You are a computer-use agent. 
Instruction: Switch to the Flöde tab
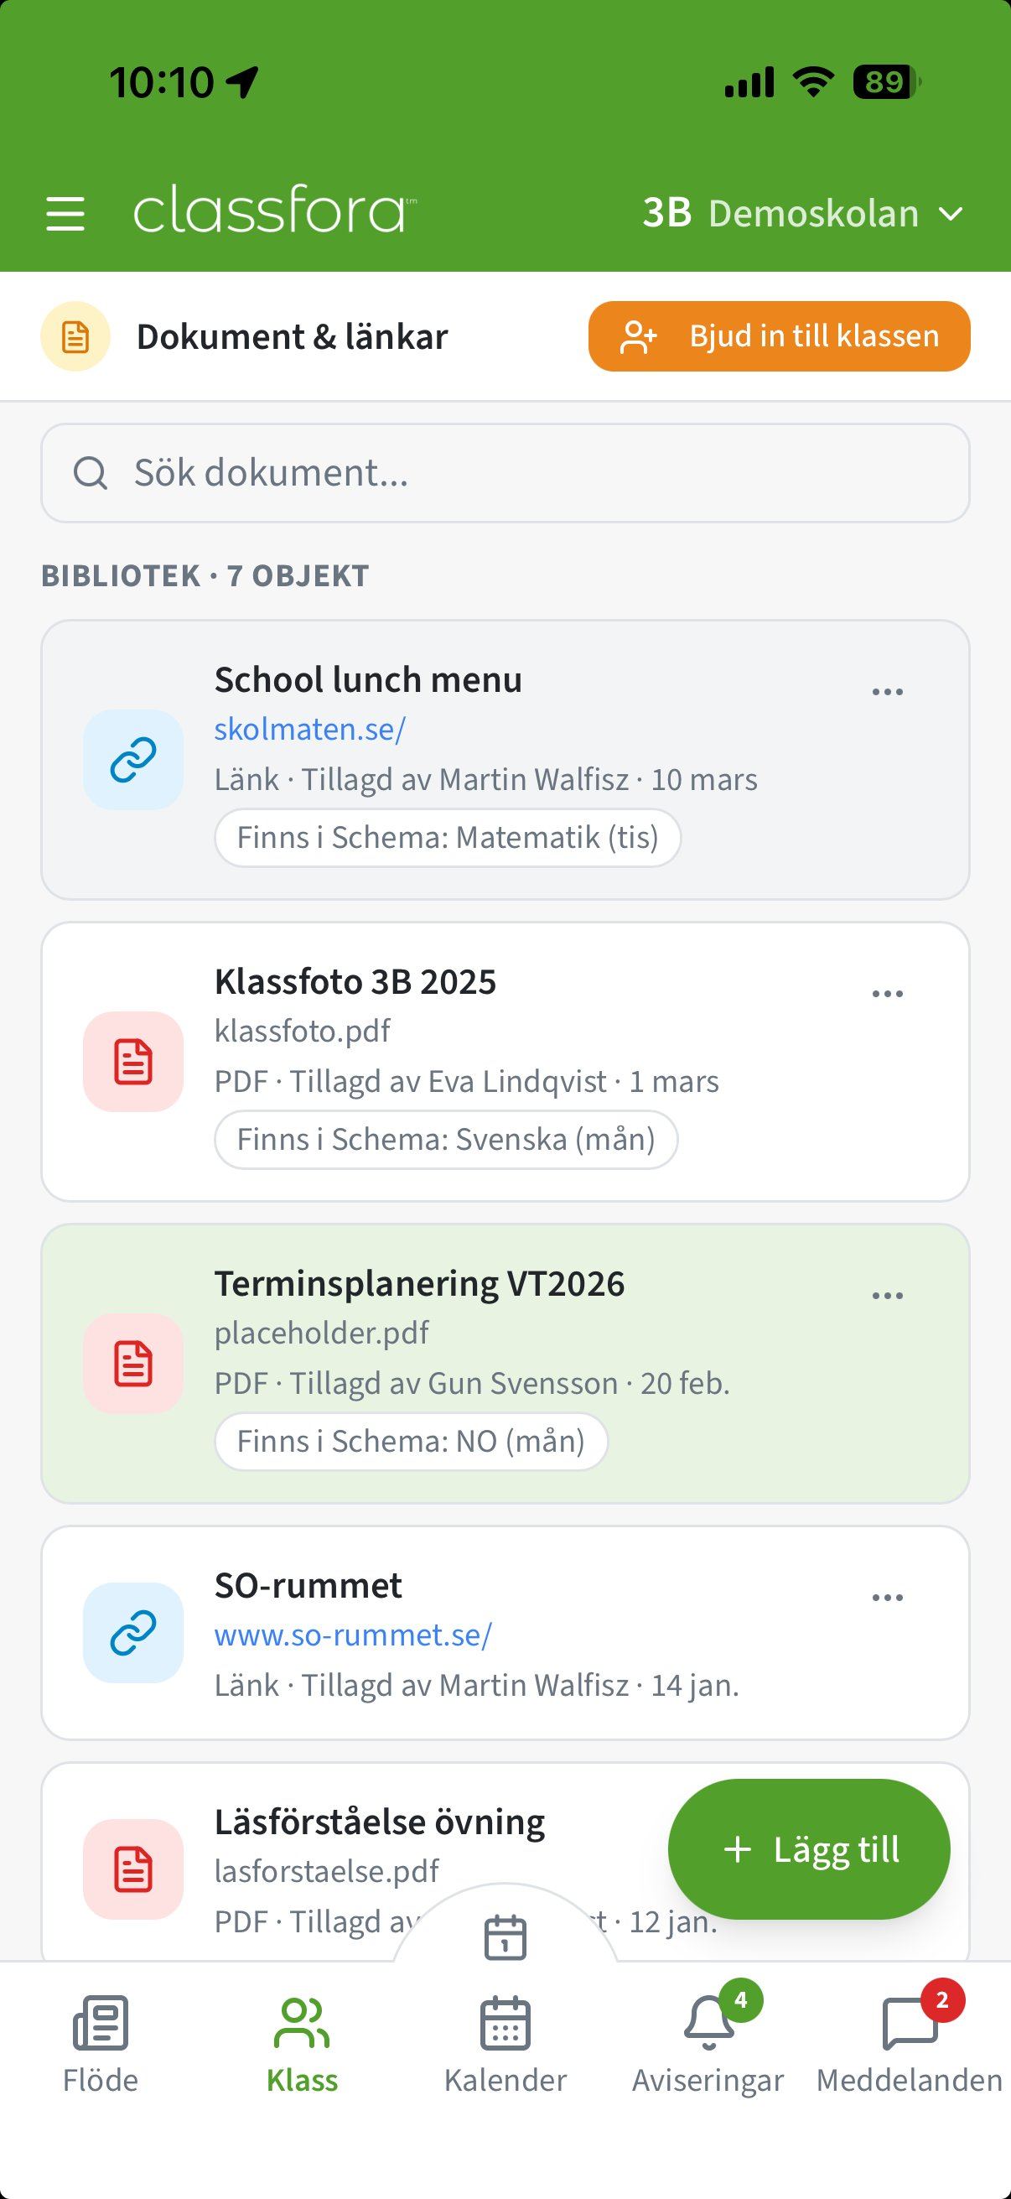click(x=101, y=2045)
